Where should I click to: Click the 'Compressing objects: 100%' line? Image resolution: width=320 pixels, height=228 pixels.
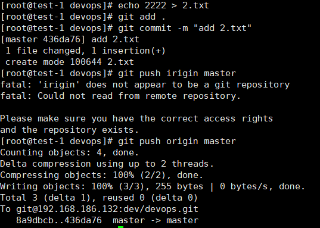102,175
